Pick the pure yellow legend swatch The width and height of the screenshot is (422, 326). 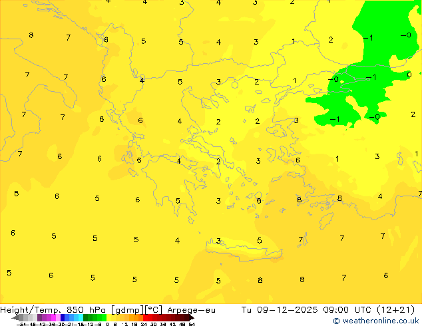(x=108, y=318)
